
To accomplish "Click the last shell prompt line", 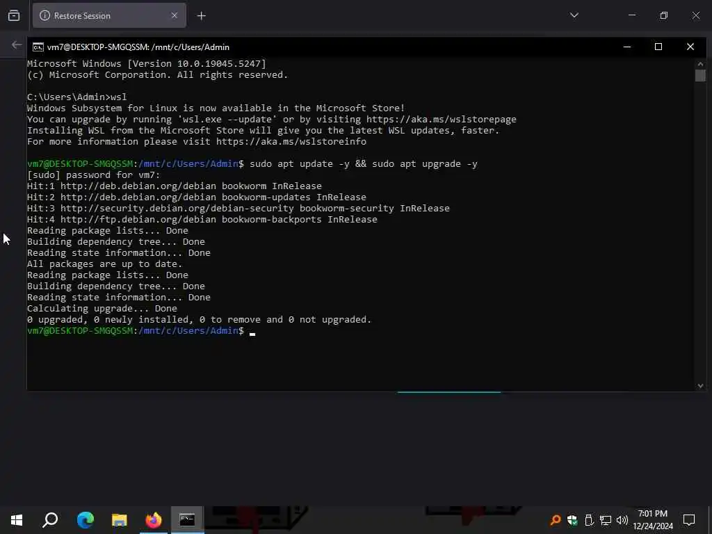I will [x=140, y=331].
